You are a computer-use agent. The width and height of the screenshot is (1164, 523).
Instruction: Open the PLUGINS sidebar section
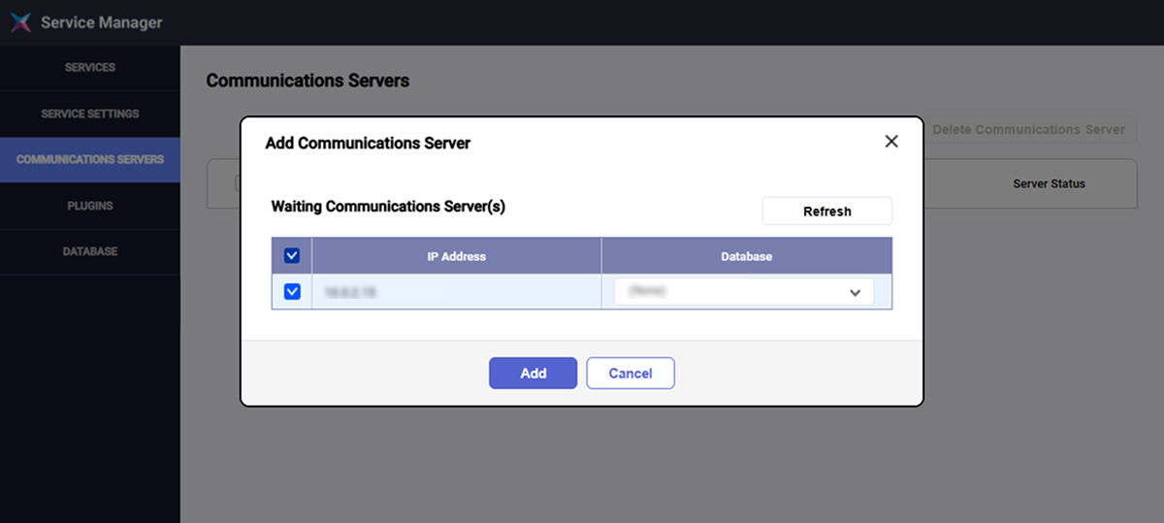90,206
